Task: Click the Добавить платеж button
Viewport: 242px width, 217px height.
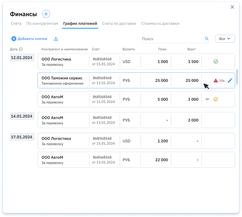Action: 30,39
